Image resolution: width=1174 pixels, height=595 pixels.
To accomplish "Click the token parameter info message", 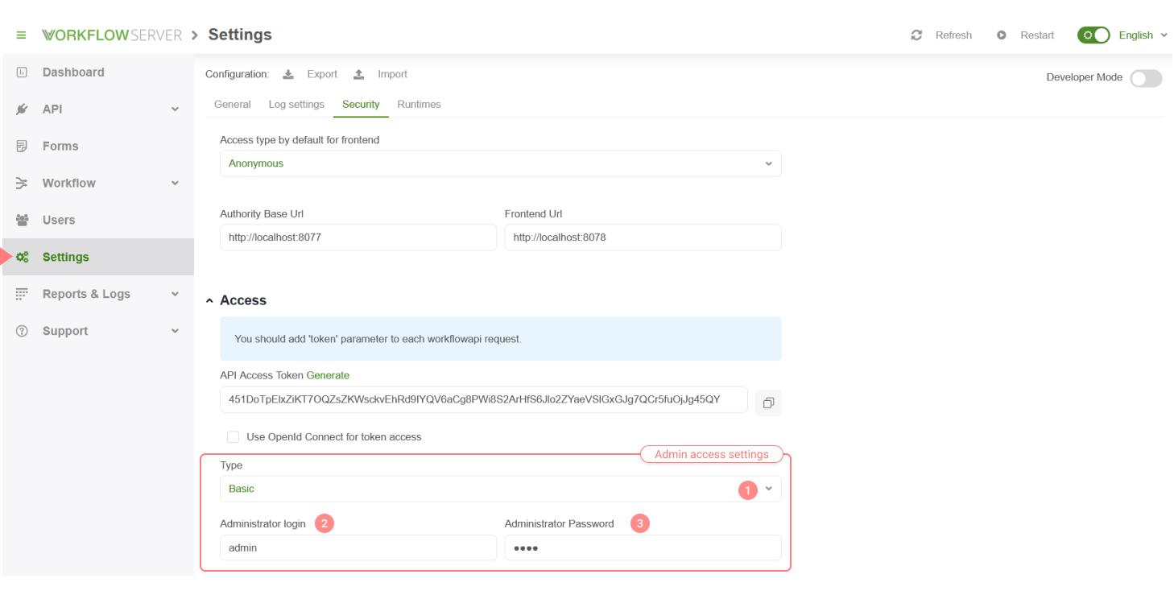I will [x=501, y=339].
